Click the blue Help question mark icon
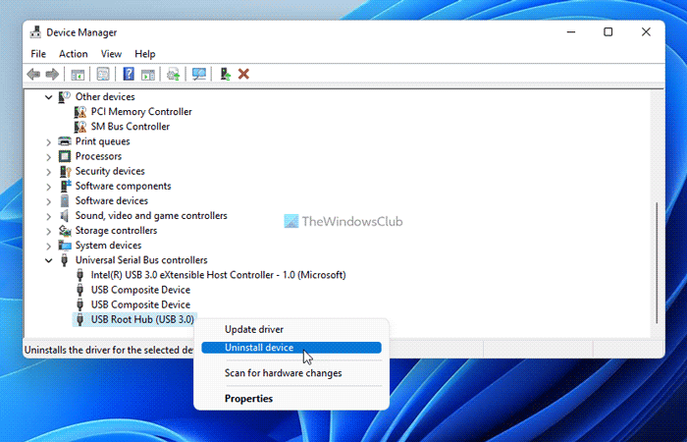The width and height of the screenshot is (687, 442). click(129, 74)
